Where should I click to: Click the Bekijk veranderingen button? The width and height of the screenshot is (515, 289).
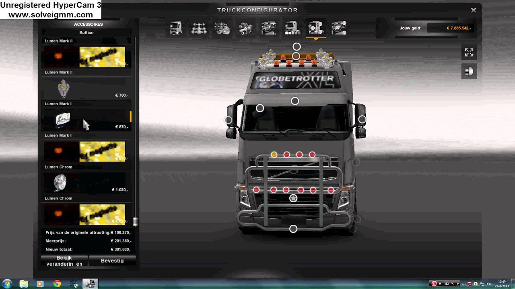(x=64, y=261)
